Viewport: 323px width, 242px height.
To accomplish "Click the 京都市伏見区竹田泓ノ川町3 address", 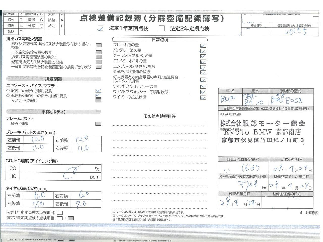I will (x=262, y=140).
